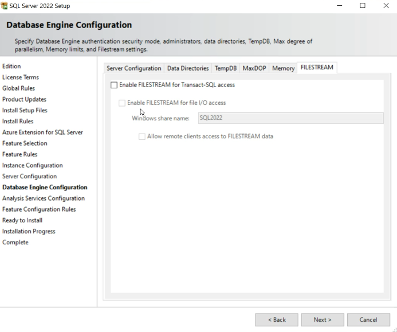Select Instance Configuration step
This screenshot has width=397, height=332.
click(33, 166)
